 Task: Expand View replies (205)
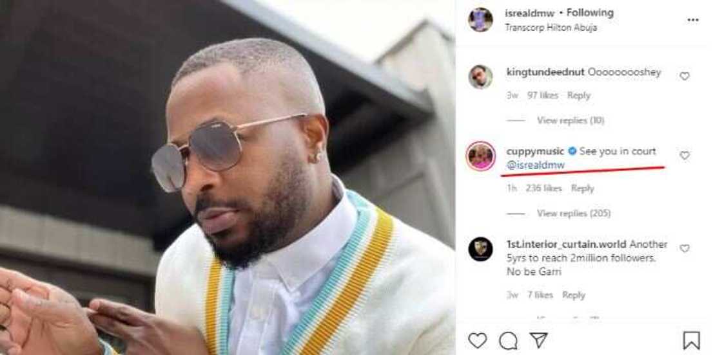tap(573, 213)
